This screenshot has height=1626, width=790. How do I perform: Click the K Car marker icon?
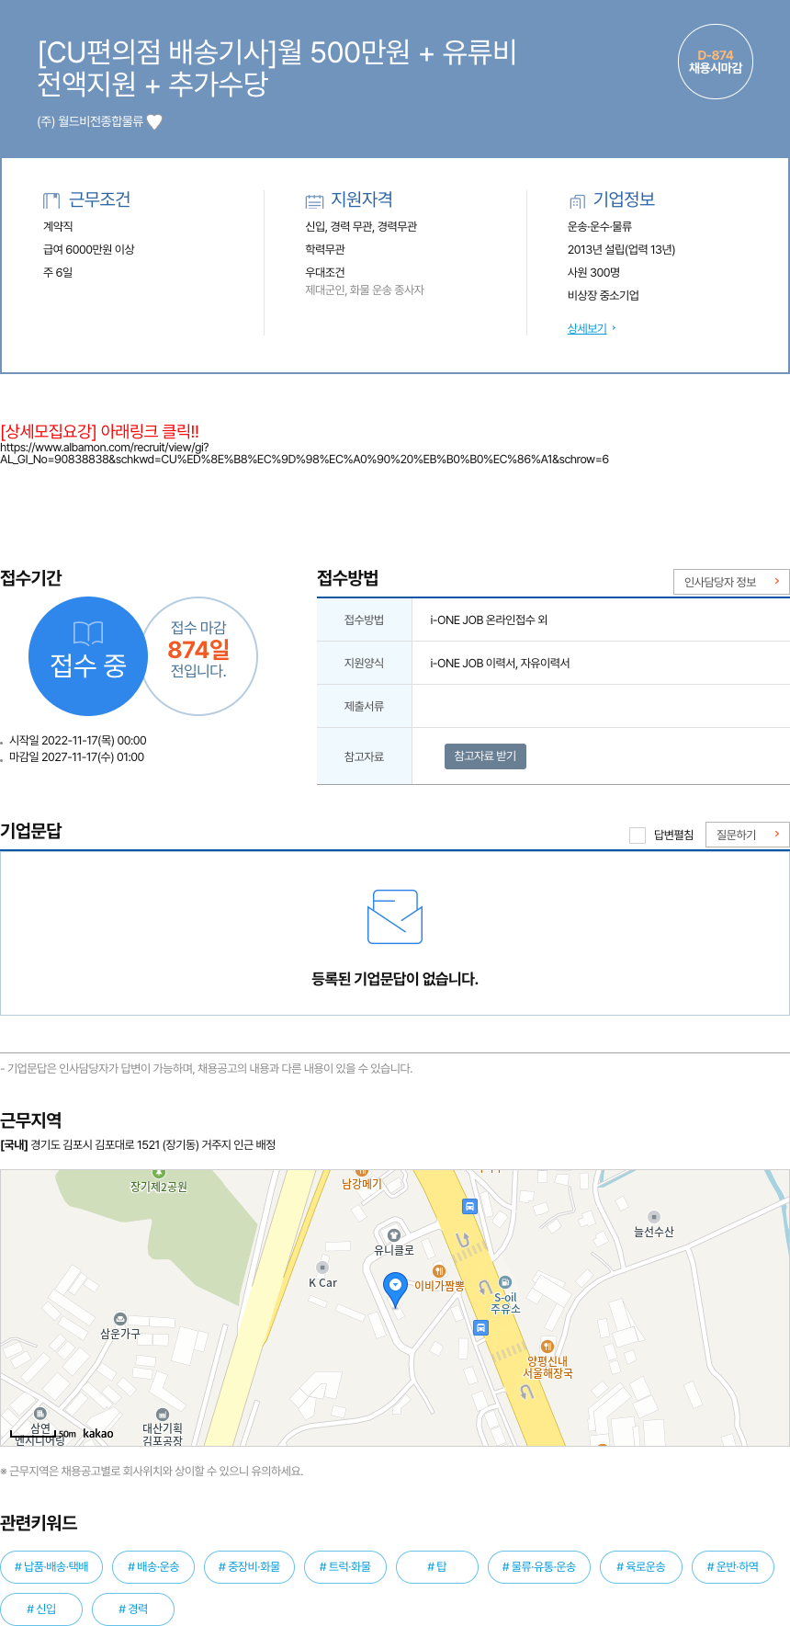322,1268
